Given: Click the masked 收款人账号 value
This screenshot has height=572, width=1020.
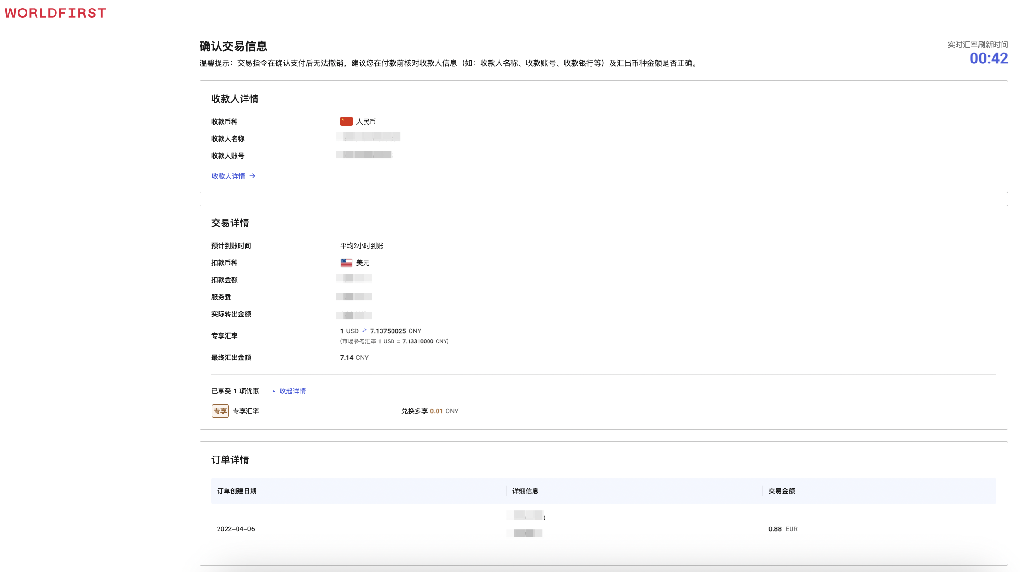Looking at the screenshot, I should 364,154.
